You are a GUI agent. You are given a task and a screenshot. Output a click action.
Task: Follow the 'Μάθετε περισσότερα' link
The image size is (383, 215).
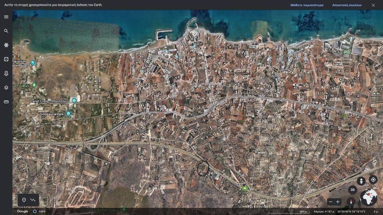(307, 5)
